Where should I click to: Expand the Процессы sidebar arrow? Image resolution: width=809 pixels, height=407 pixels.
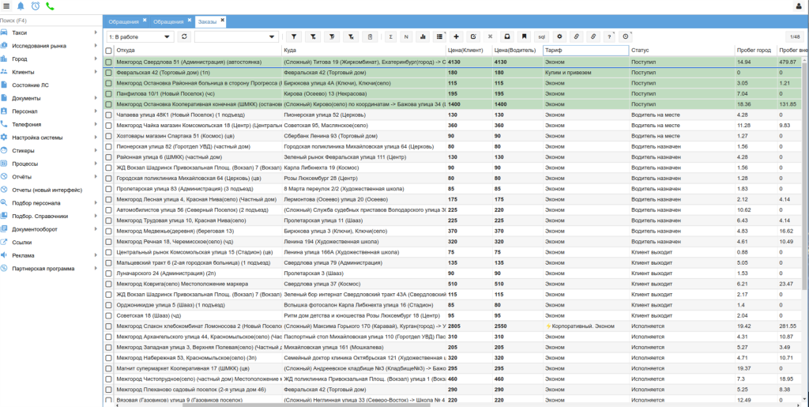click(x=96, y=164)
